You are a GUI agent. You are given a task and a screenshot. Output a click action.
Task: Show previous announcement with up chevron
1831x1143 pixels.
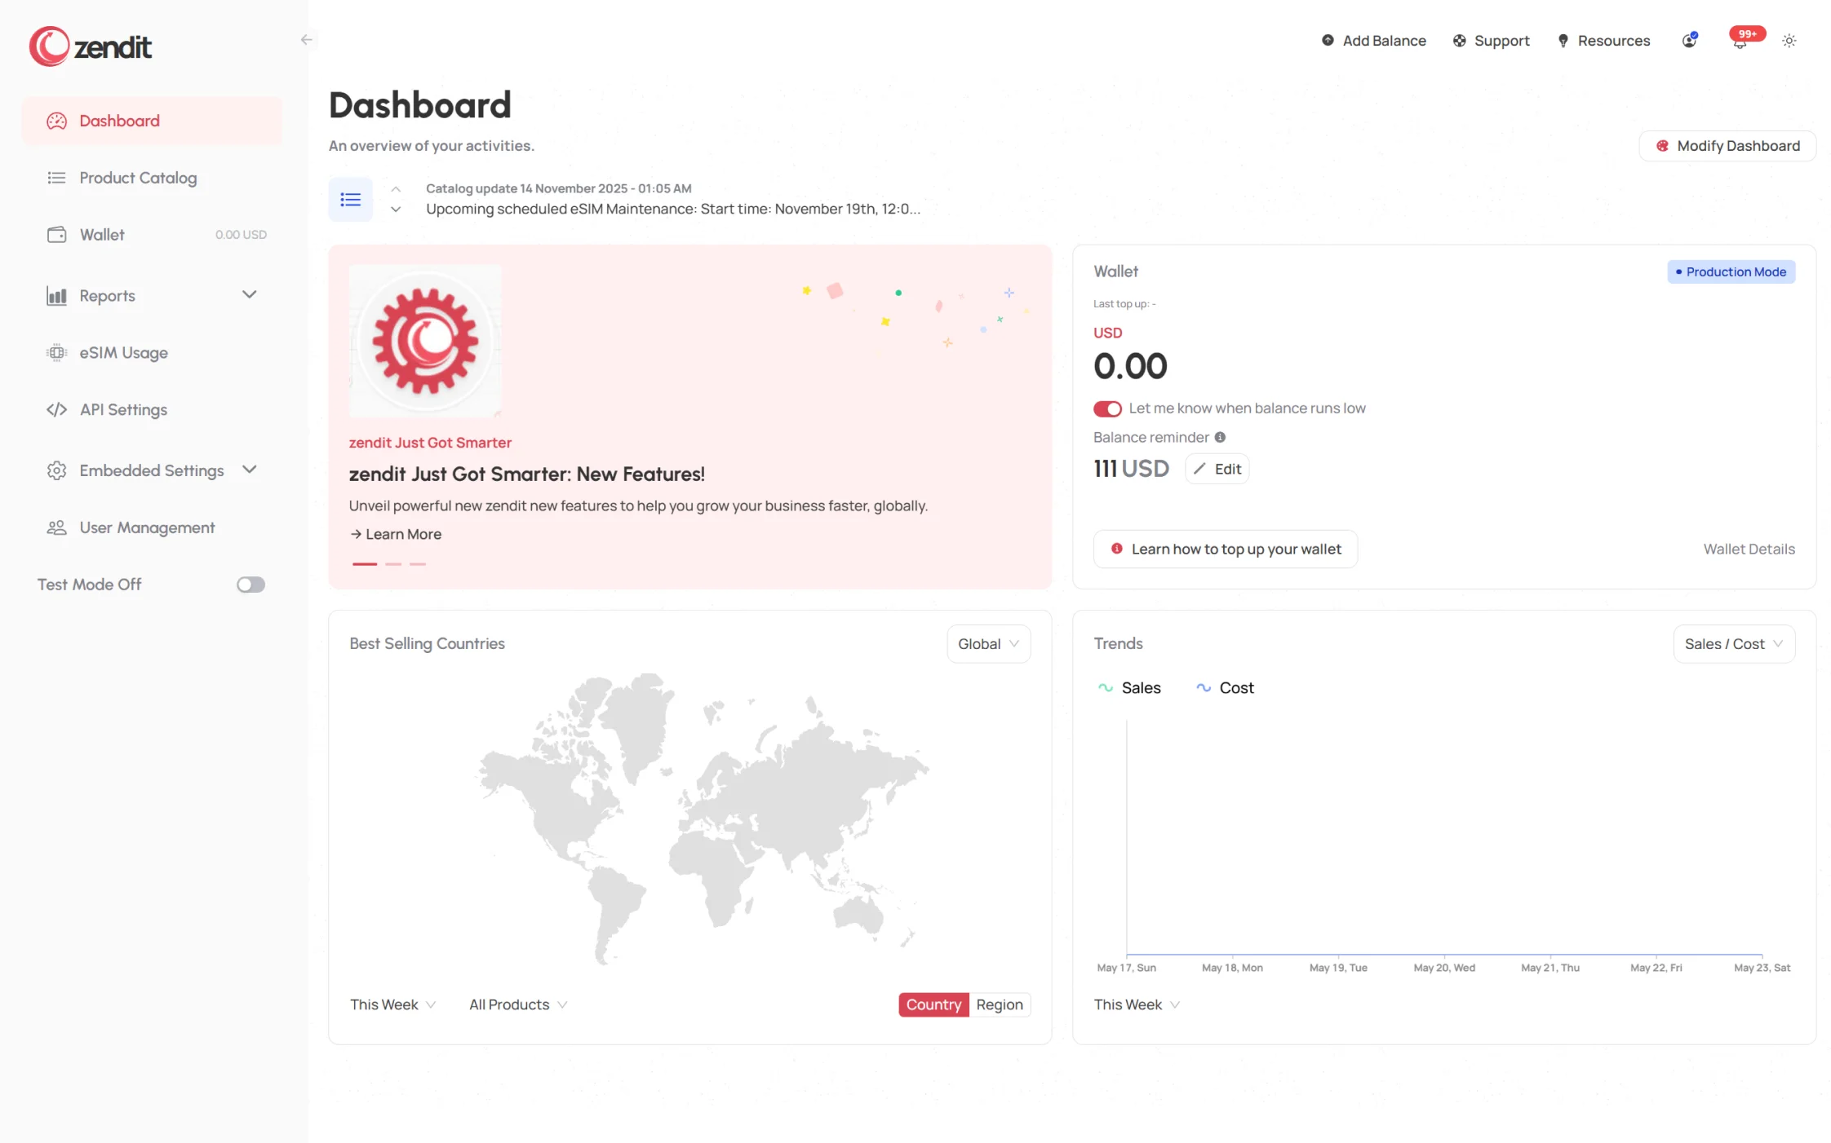396,189
